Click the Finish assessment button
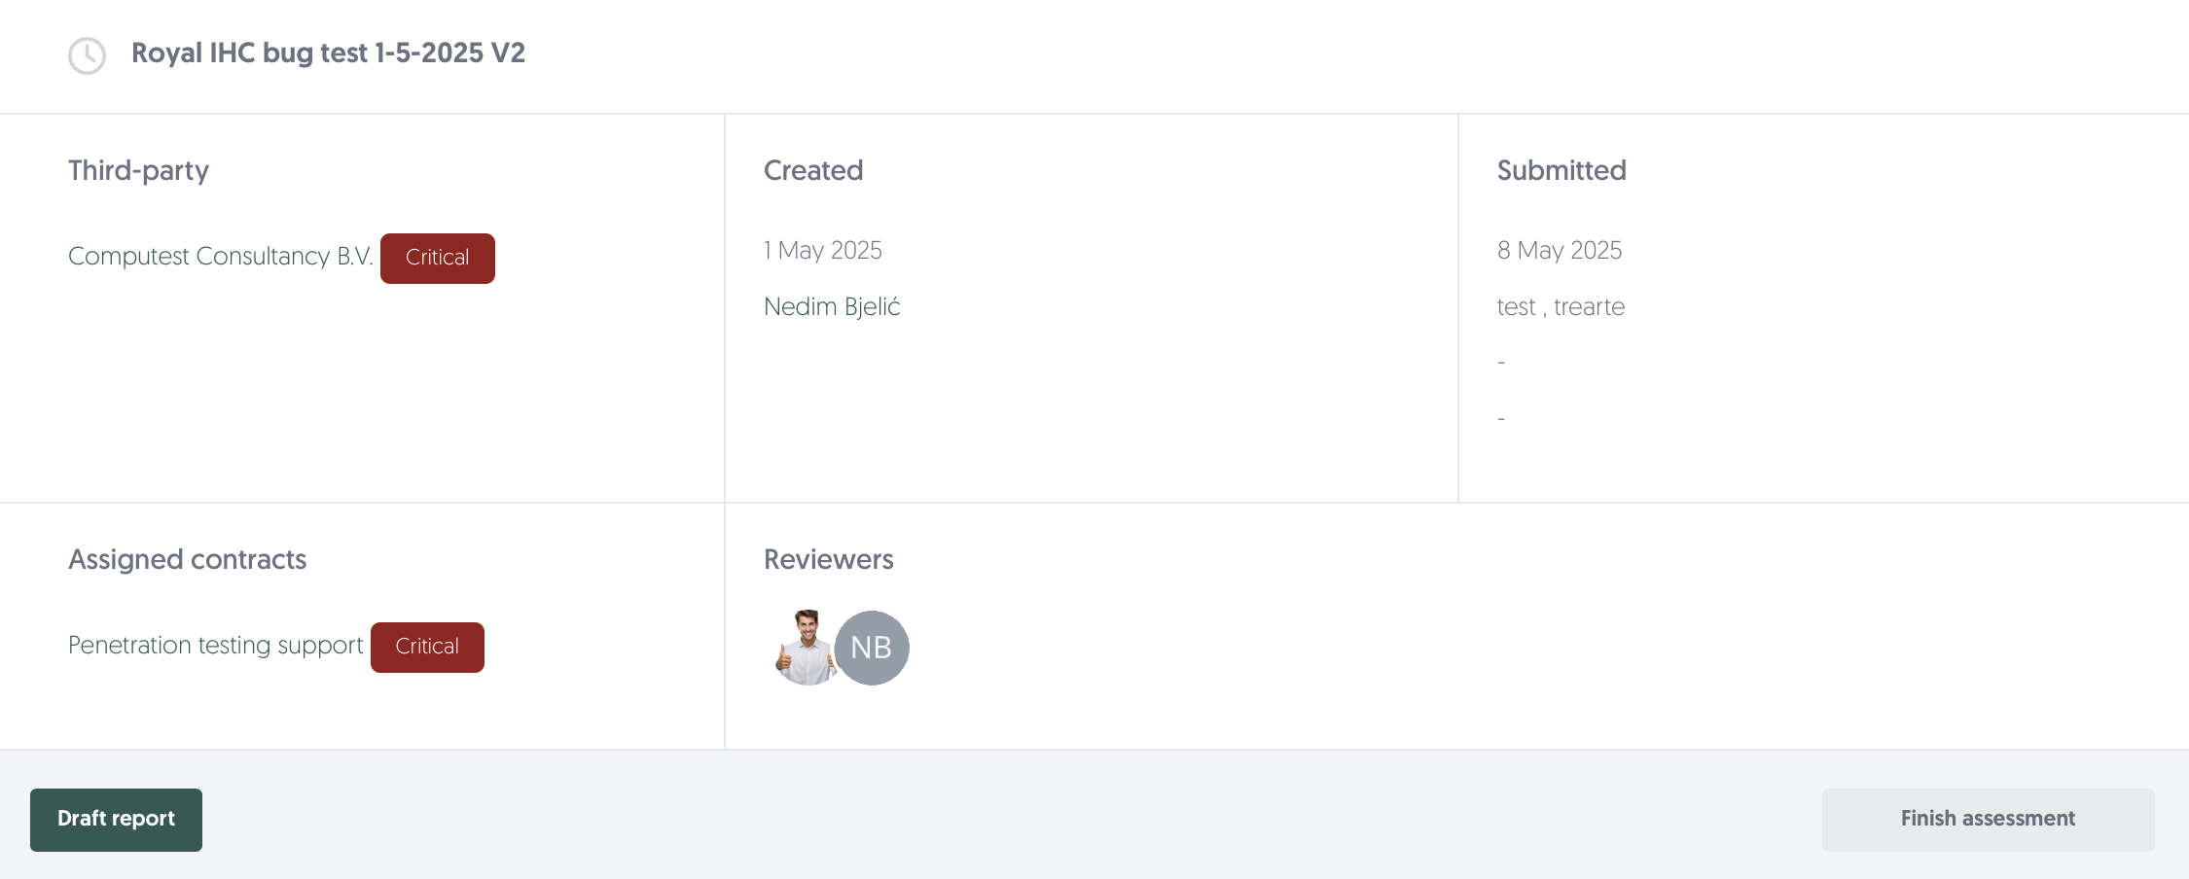The image size is (2189, 879). [1988, 820]
